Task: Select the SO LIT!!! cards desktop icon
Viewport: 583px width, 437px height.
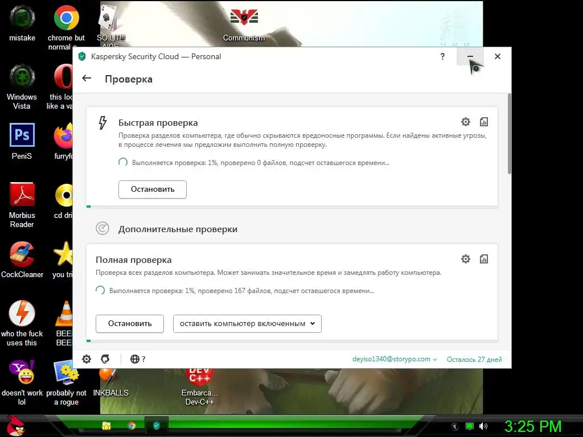Action: (110, 26)
